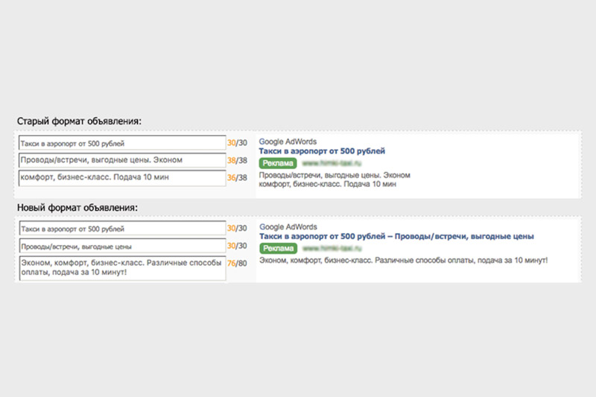
Task: Open new-format ad headline link with 'Проводы/встречи'
Action: [396, 237]
